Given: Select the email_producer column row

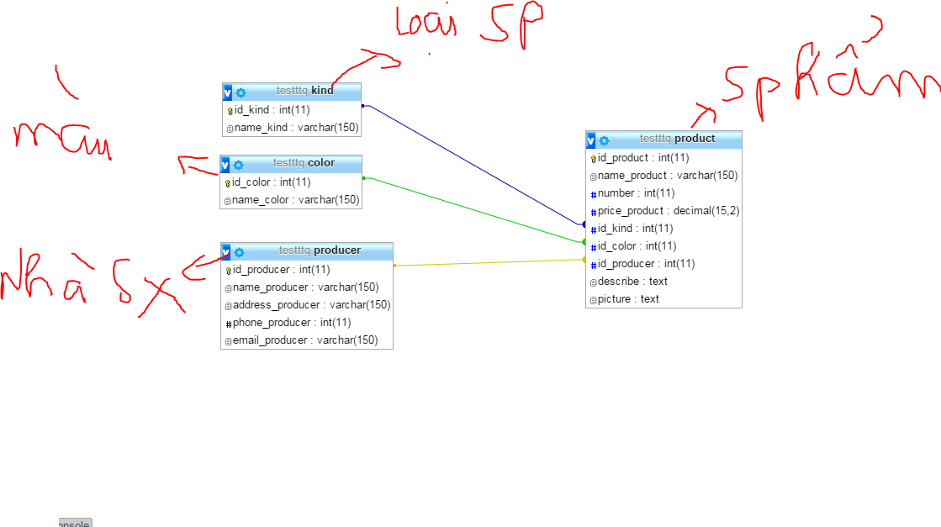Looking at the screenshot, I should (305, 340).
